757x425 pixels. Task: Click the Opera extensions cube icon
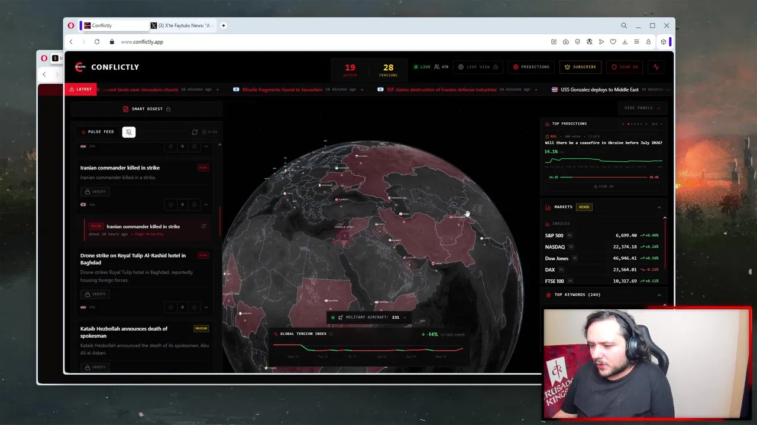pyautogui.click(x=664, y=42)
